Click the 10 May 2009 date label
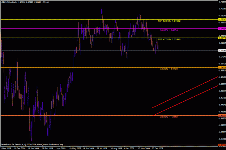The image size is (226, 150). 75,149
